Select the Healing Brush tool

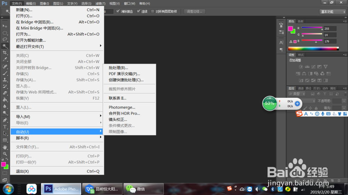click(x=5, y=66)
